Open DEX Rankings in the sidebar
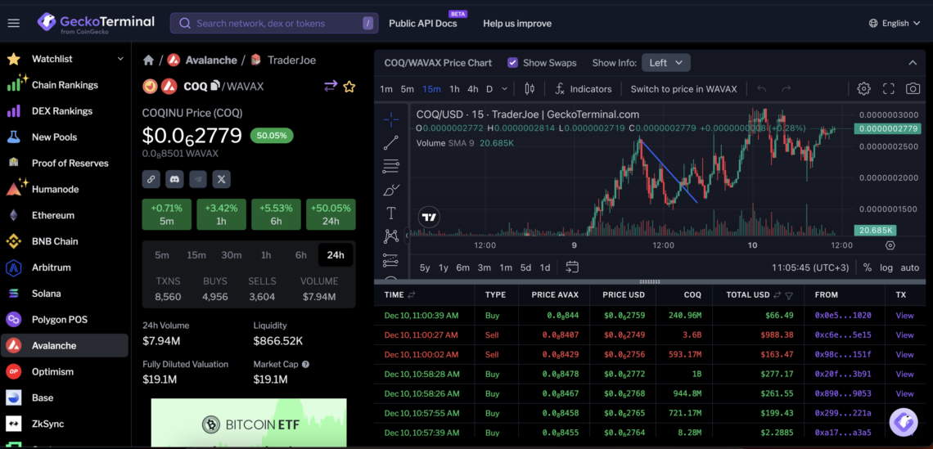 pos(65,110)
